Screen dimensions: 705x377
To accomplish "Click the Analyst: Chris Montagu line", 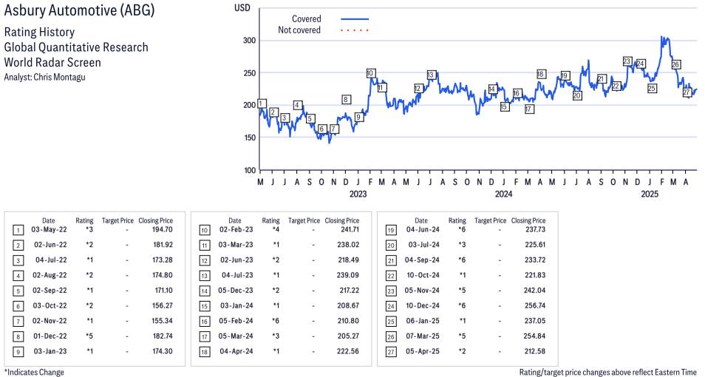I will click(44, 77).
